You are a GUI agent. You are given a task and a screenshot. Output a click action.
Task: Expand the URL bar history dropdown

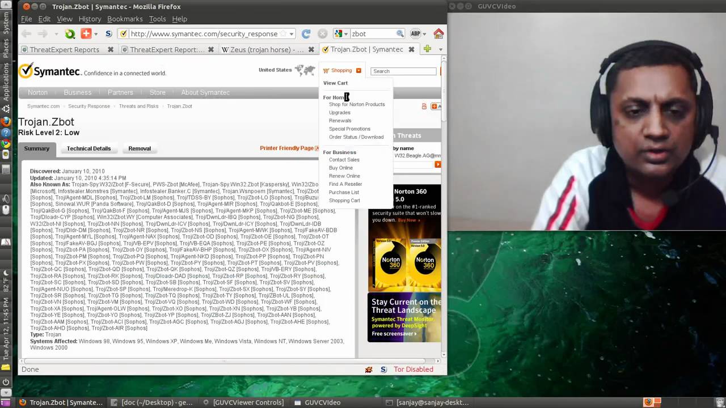292,34
